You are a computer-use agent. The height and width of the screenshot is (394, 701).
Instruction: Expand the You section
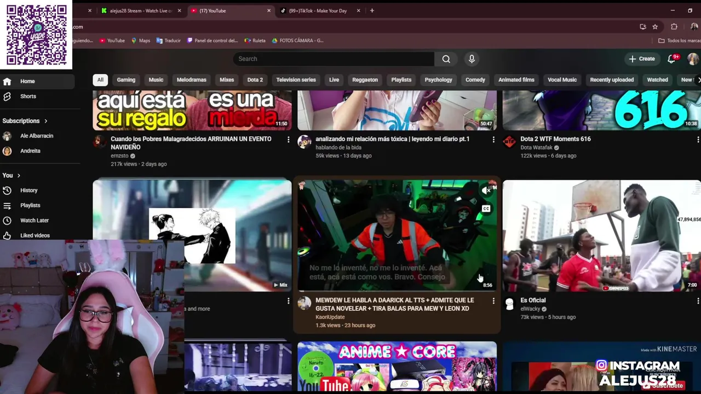tap(12, 176)
